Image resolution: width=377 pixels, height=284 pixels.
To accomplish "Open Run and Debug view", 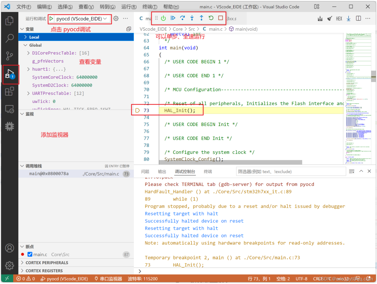I will (x=9, y=74).
